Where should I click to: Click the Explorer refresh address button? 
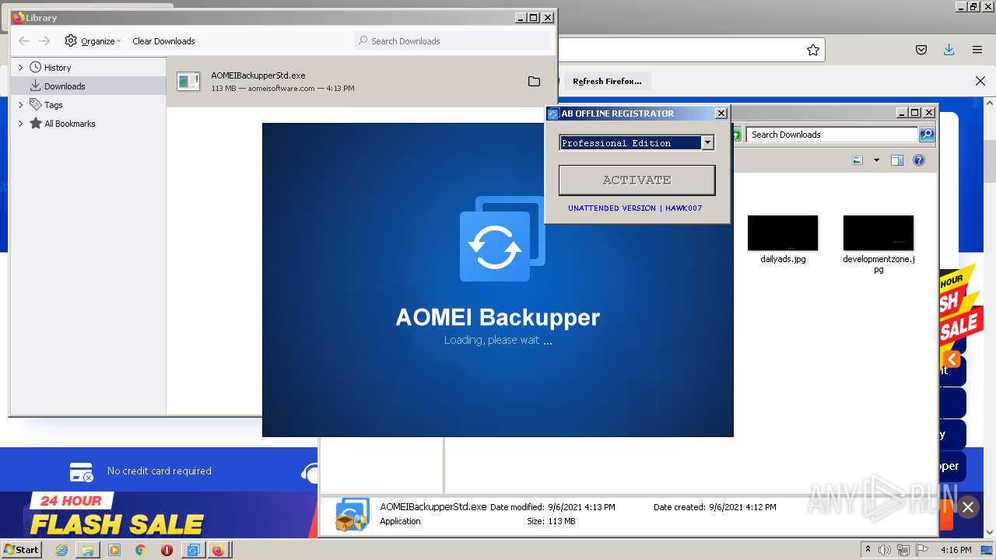pos(735,135)
